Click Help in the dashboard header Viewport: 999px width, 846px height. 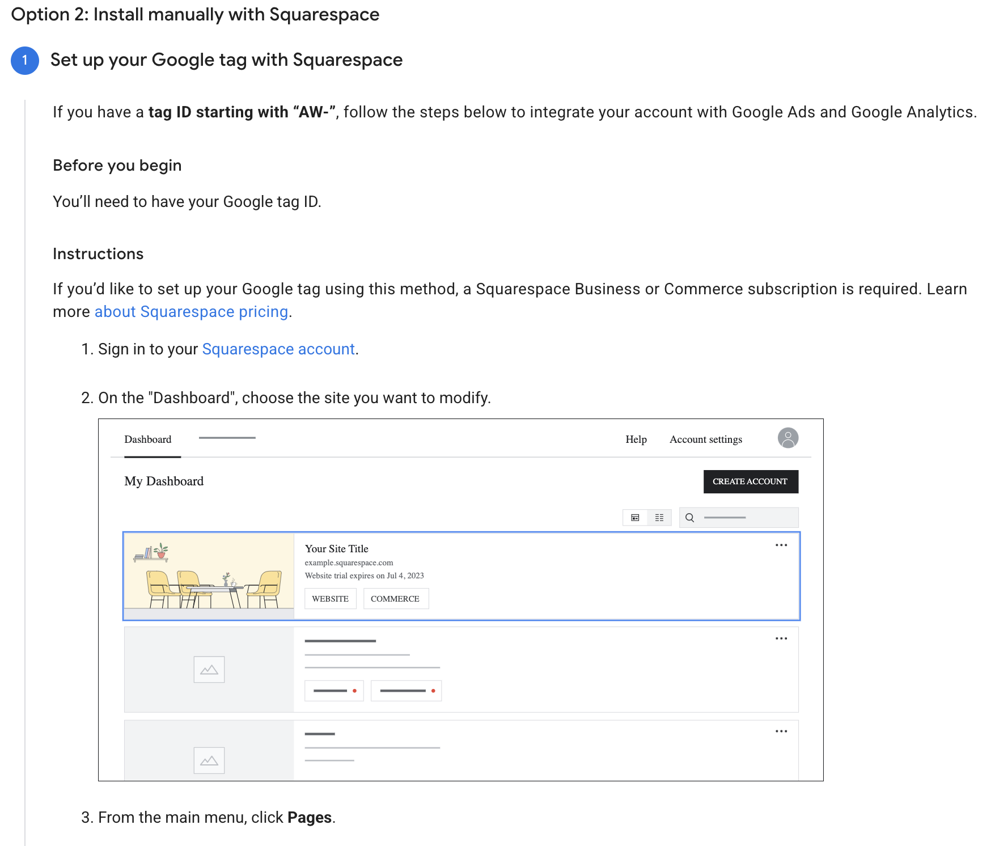636,439
